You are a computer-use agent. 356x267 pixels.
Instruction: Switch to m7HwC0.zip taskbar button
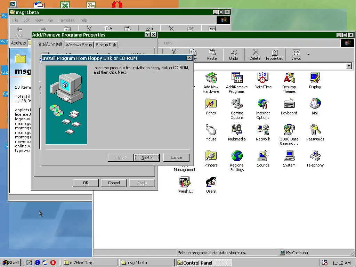click(x=90, y=263)
